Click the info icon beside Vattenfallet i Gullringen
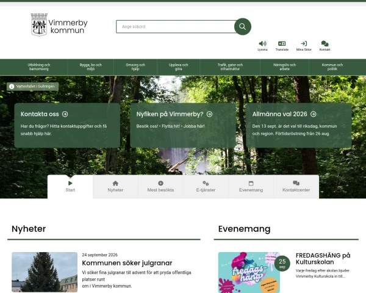This screenshot has height=293, width=366. click(12, 87)
